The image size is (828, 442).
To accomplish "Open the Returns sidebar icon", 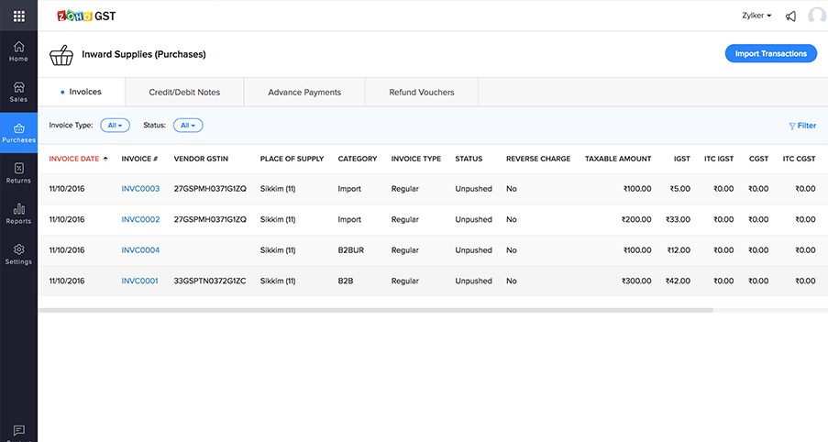I will pos(18,172).
